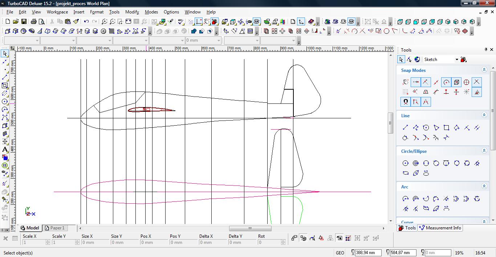Select the Rectangle tool in Line panel
Viewport: 496px width, 257px height.
pyautogui.click(x=446, y=127)
